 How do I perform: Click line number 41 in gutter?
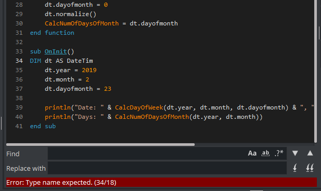coord(19,126)
